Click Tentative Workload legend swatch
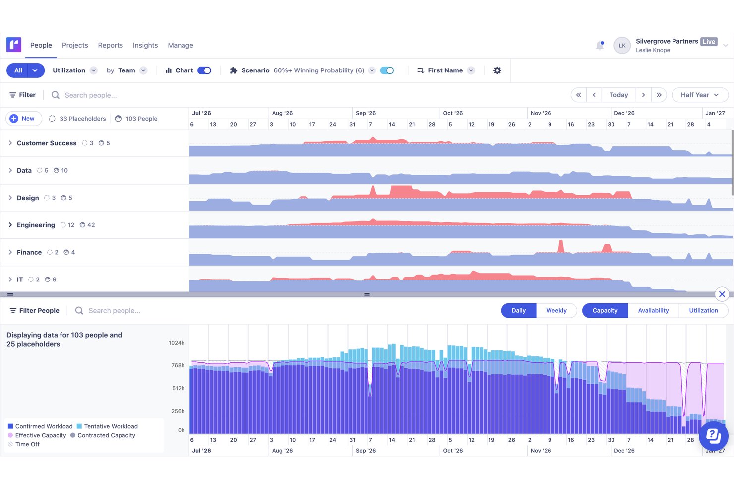The height and width of the screenshot is (490, 734). tap(79, 426)
